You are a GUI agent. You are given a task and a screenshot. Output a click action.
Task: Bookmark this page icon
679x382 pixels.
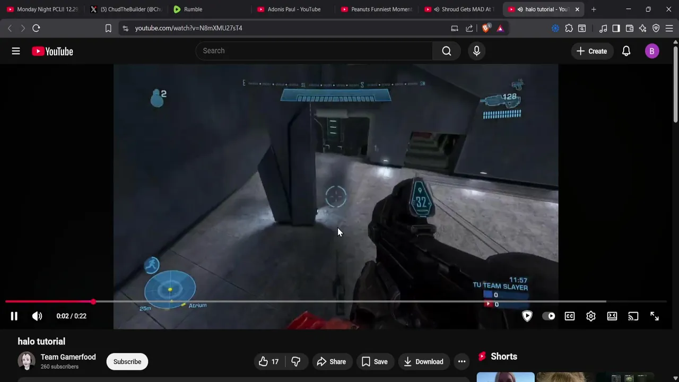pyautogui.click(x=108, y=28)
